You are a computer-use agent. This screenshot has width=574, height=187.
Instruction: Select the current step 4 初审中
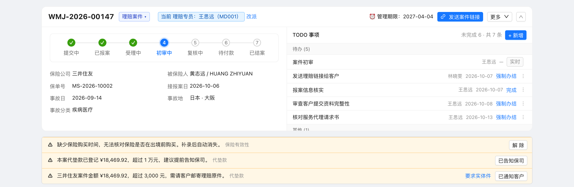tap(164, 42)
